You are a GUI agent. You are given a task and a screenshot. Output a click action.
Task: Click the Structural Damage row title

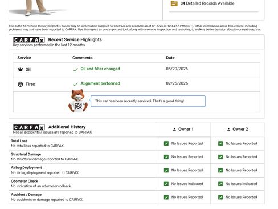26,154
